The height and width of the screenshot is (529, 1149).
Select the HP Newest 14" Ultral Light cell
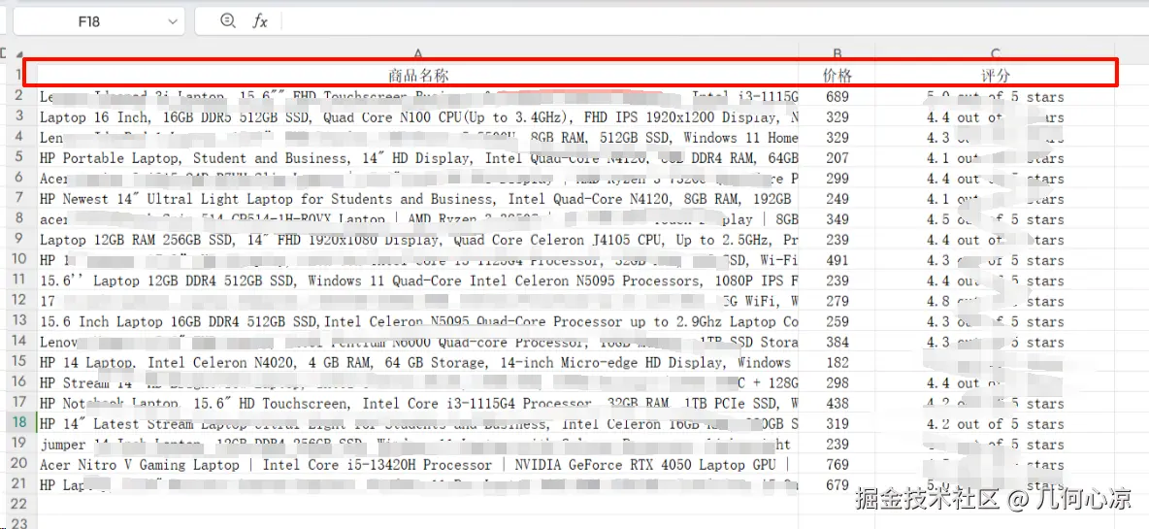click(x=417, y=199)
